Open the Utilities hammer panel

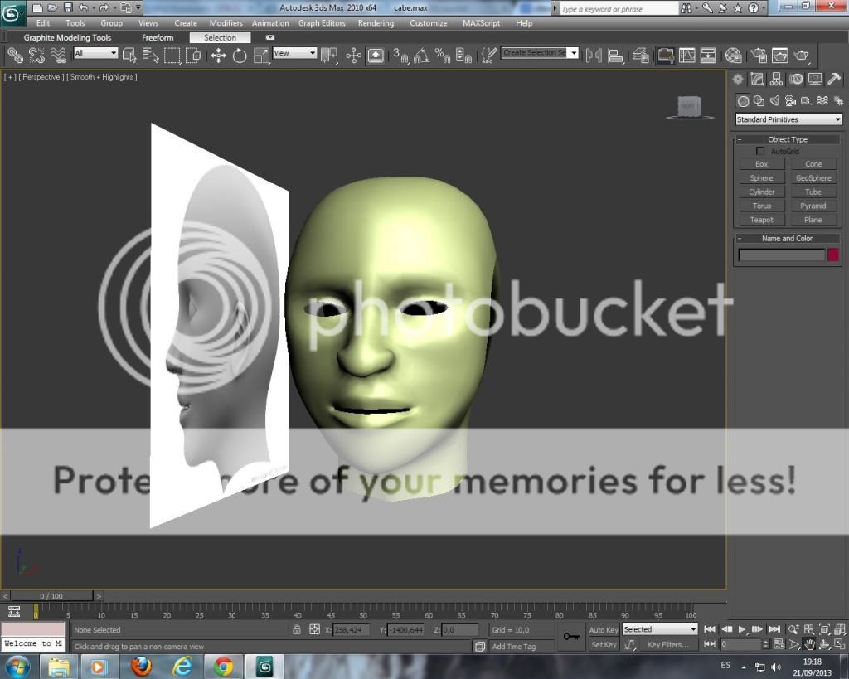pos(835,80)
